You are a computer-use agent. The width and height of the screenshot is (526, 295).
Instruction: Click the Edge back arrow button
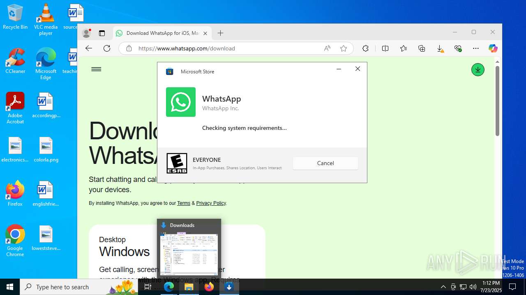89,48
